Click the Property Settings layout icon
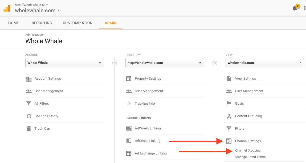 coord(129,79)
